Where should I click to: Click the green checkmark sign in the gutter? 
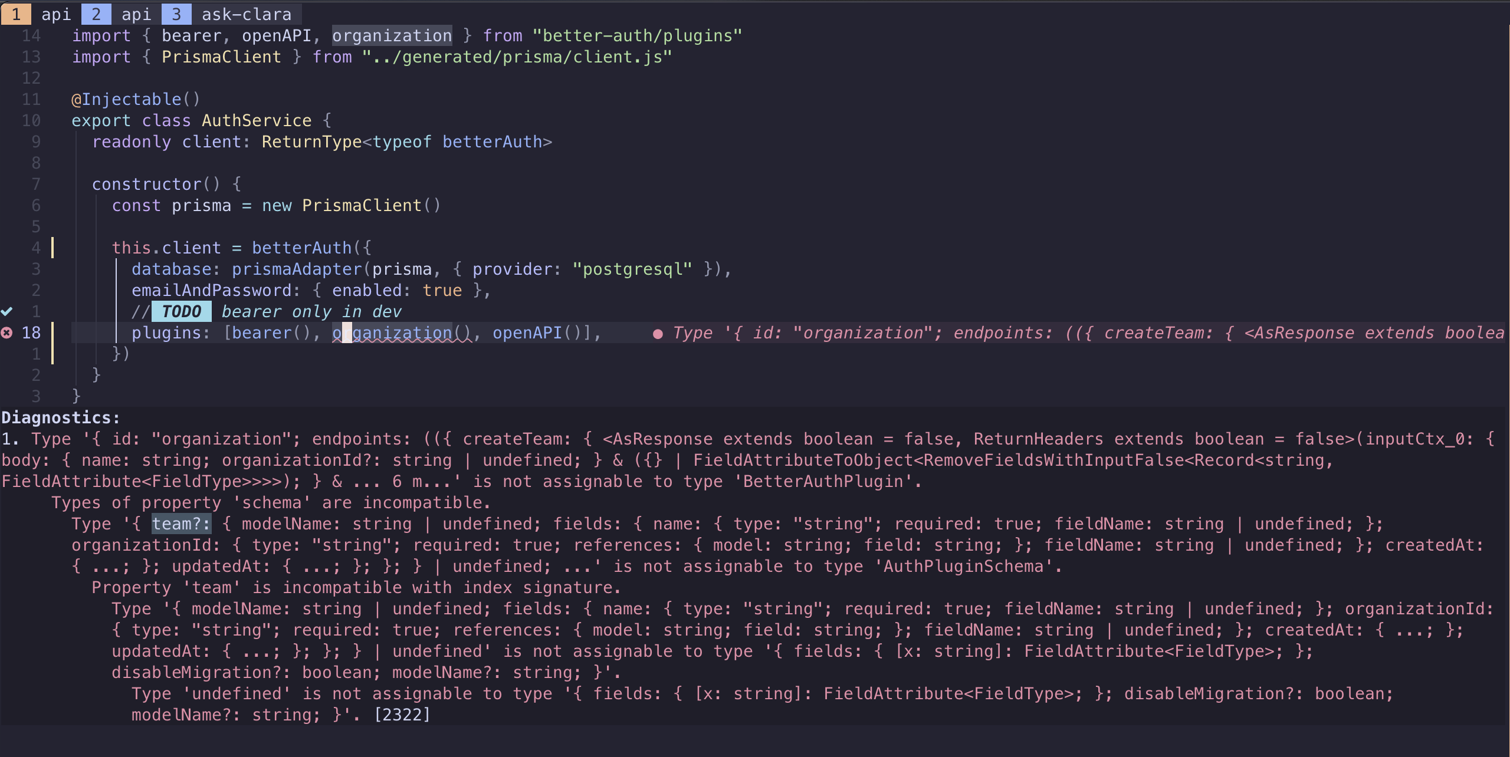click(x=6, y=311)
